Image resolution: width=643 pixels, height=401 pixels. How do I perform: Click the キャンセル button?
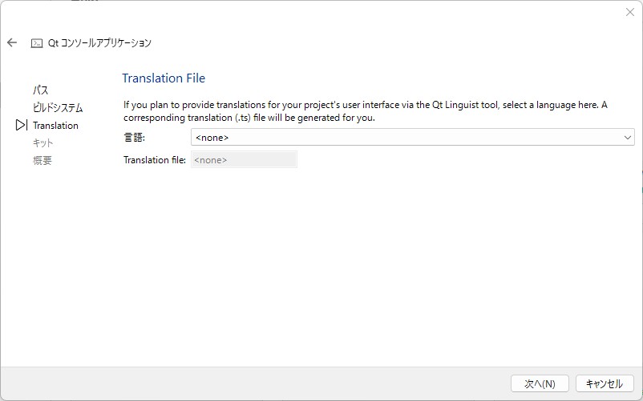[x=605, y=384]
